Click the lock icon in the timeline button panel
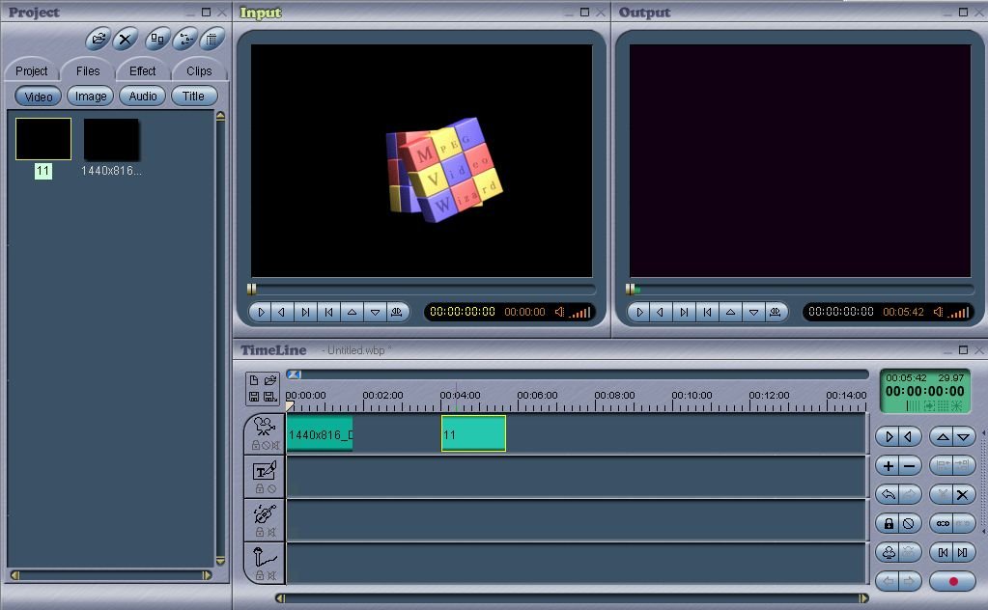988x610 pixels. click(x=889, y=524)
